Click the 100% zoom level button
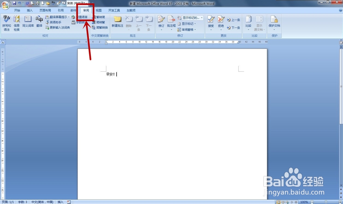Image resolution: width=343 pixels, height=204 pixels. click(x=304, y=202)
